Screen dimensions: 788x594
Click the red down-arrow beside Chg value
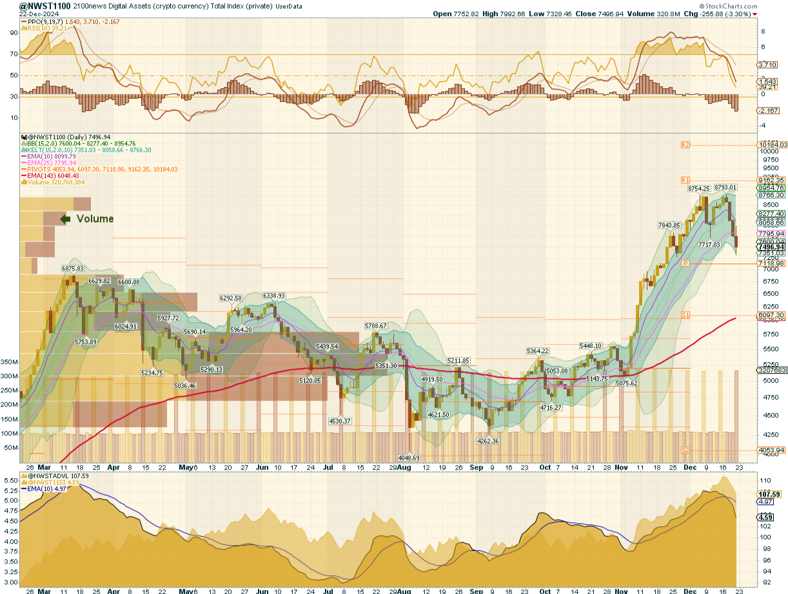point(773,14)
